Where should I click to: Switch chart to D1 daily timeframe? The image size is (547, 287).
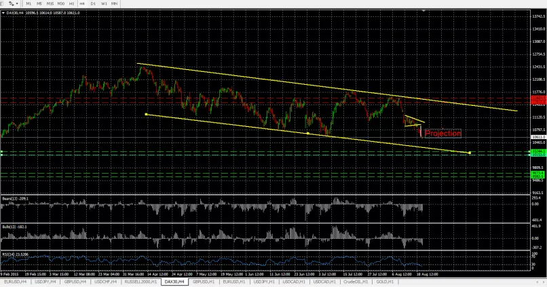[x=93, y=3]
